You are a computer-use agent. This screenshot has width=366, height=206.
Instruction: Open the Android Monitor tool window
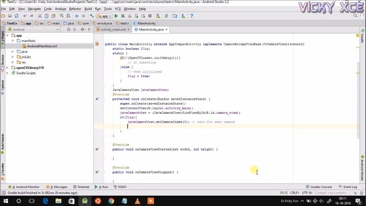pos(23,187)
